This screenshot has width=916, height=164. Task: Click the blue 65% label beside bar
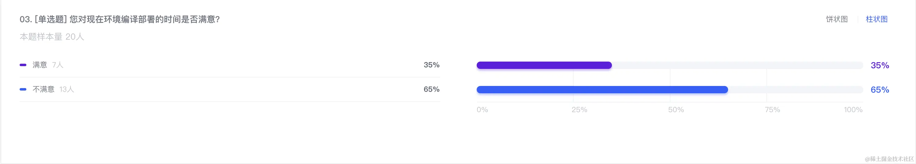pos(880,90)
